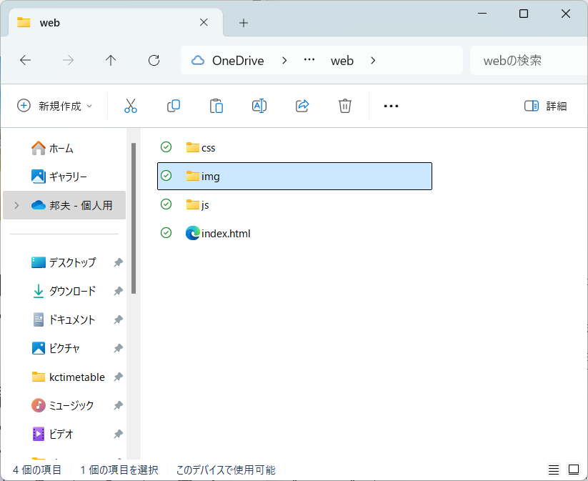Switch to details list view layout
Image resolution: width=588 pixels, height=481 pixels.
click(x=554, y=470)
